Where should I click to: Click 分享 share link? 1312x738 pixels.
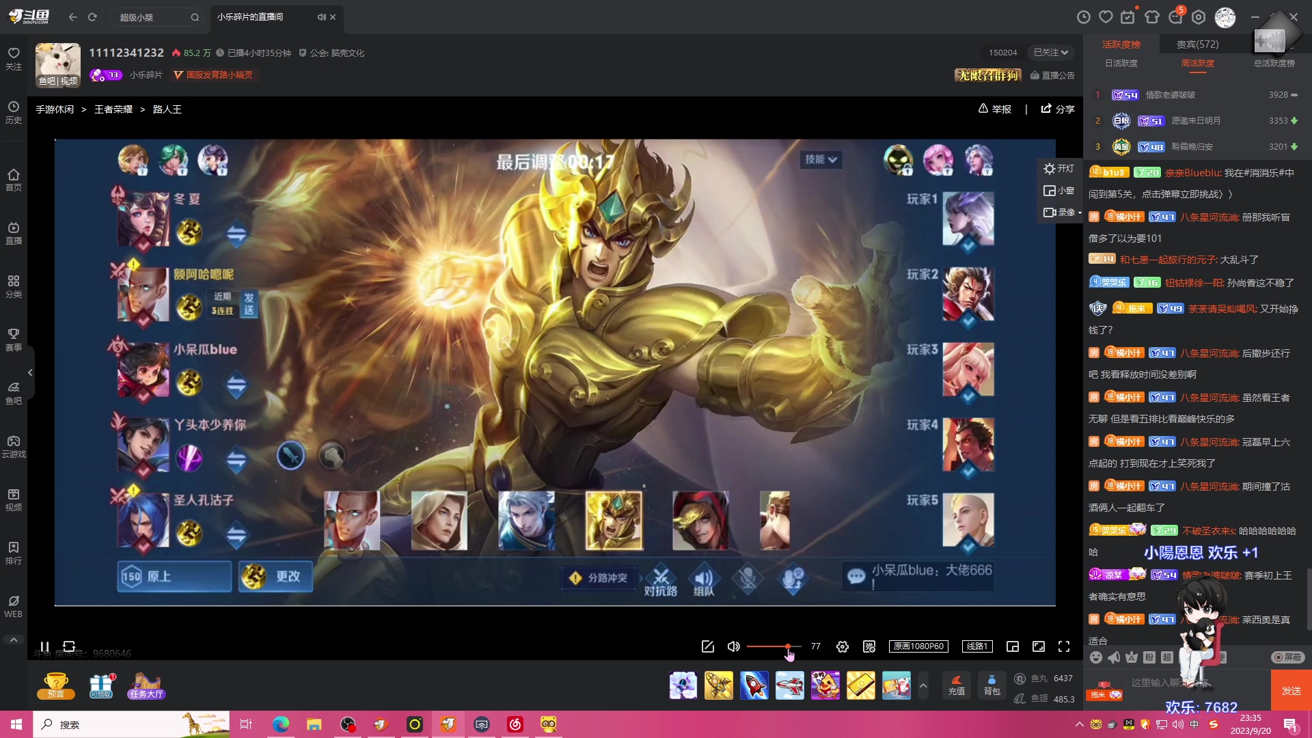(1057, 109)
